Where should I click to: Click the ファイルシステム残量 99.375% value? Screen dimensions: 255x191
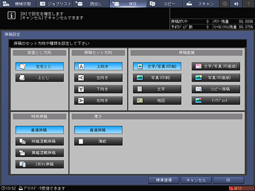[x=246, y=27]
